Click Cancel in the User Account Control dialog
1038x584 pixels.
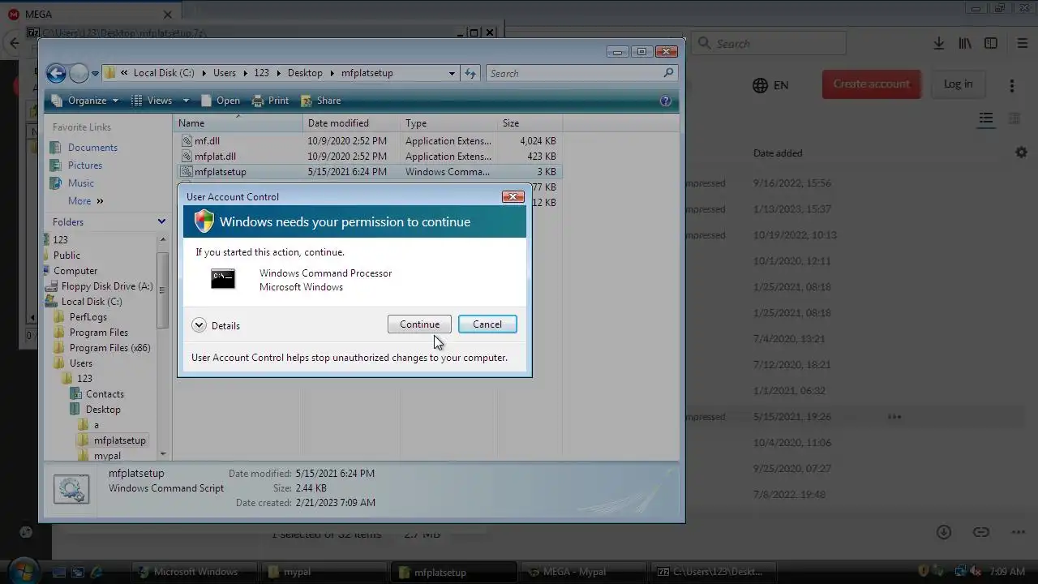487,324
